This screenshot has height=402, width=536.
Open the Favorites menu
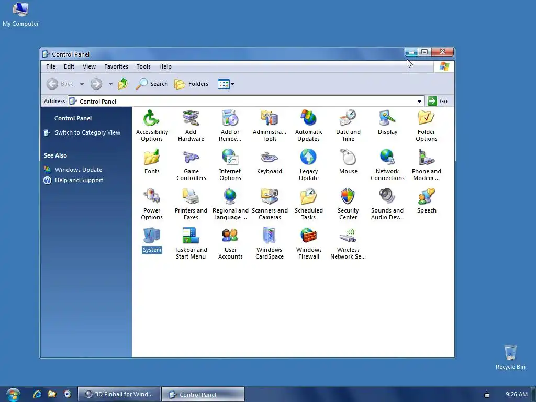pyautogui.click(x=116, y=66)
